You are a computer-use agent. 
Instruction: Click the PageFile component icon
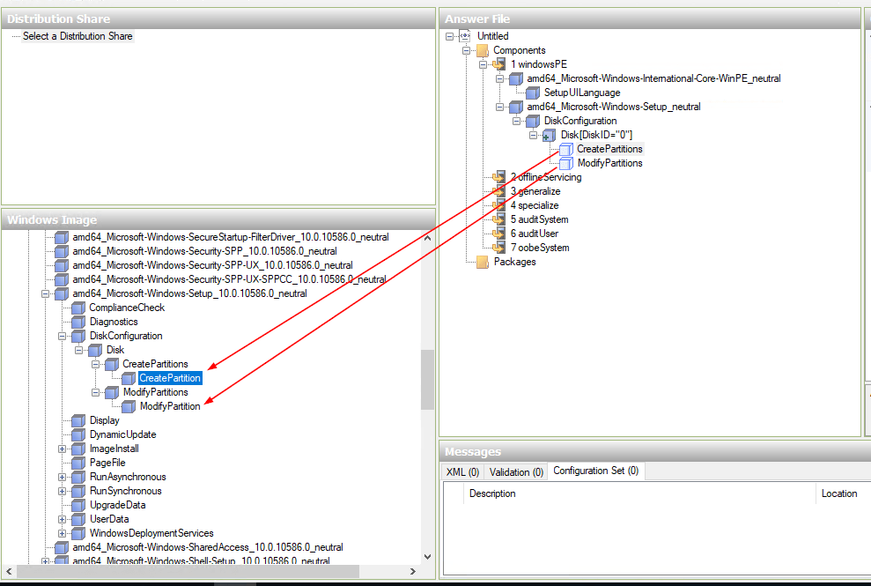[x=78, y=463]
